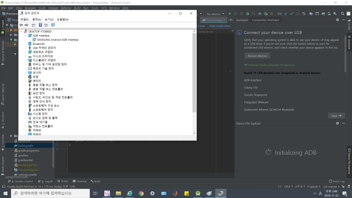Image resolution: width=352 pixels, height=198 pixels.
Task: Open 도움말(H) menu in Device Manager
Action: pyautogui.click(x=62, y=19)
